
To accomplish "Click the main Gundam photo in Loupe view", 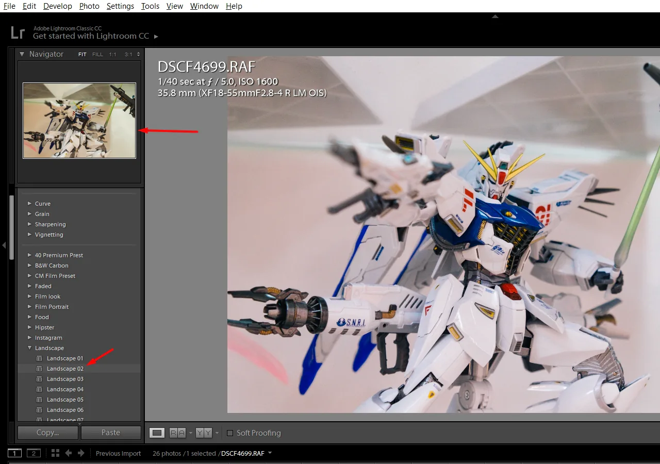I will tap(443, 235).
